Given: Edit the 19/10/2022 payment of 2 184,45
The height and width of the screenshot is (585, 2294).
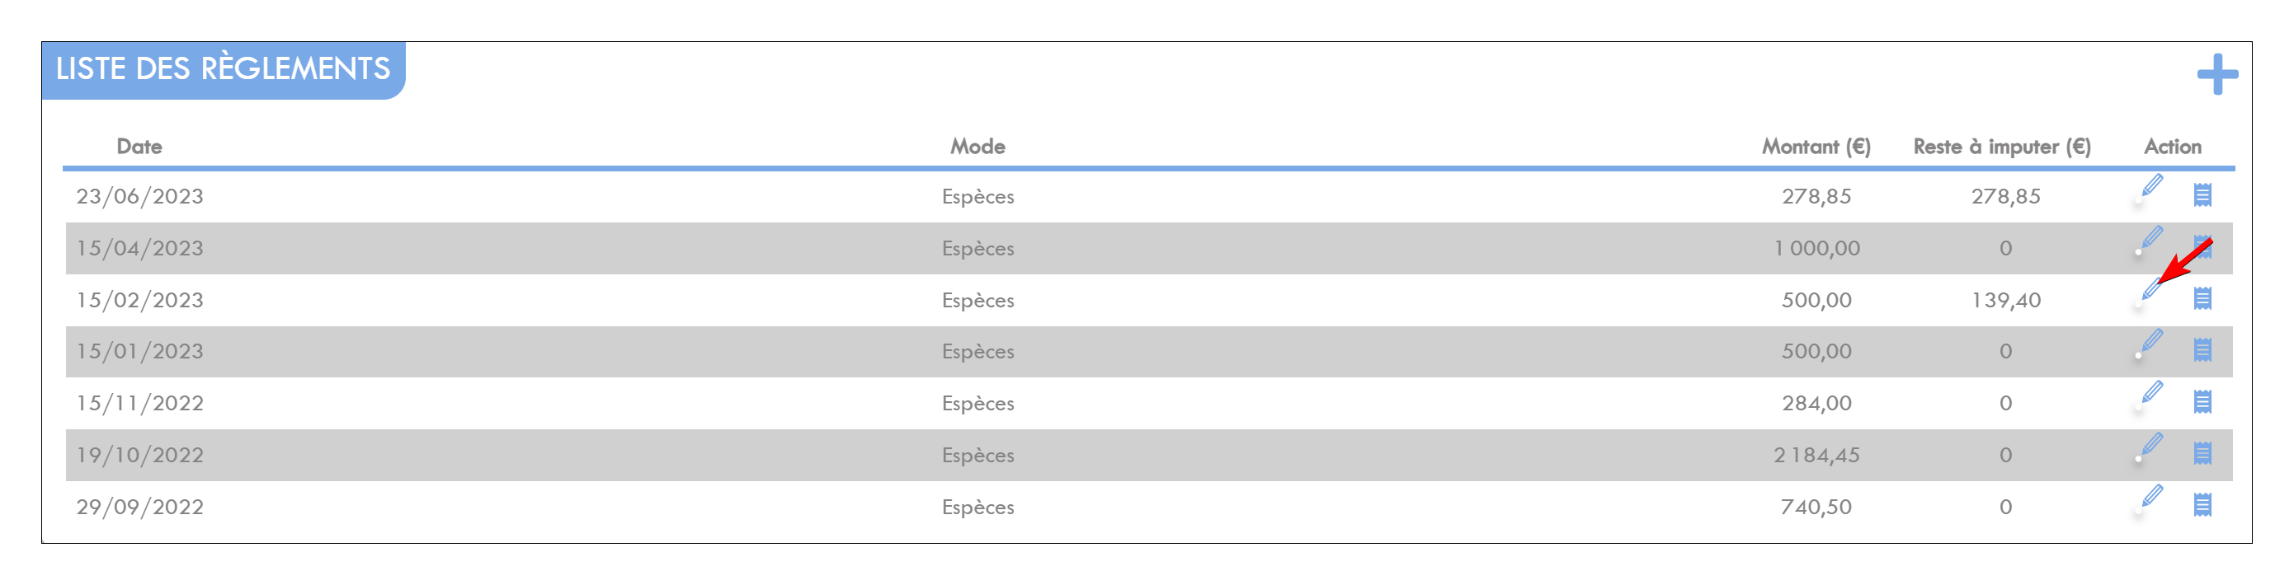Looking at the screenshot, I should [2149, 448].
